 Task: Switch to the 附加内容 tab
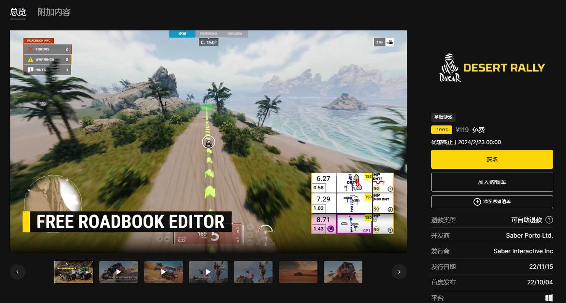pyautogui.click(x=54, y=12)
